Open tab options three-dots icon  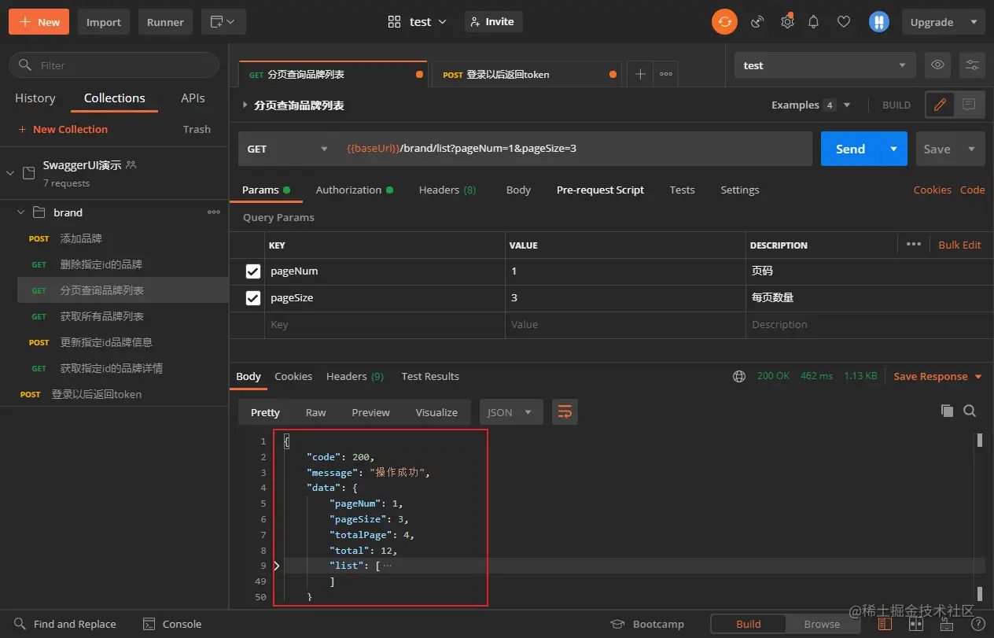click(666, 74)
